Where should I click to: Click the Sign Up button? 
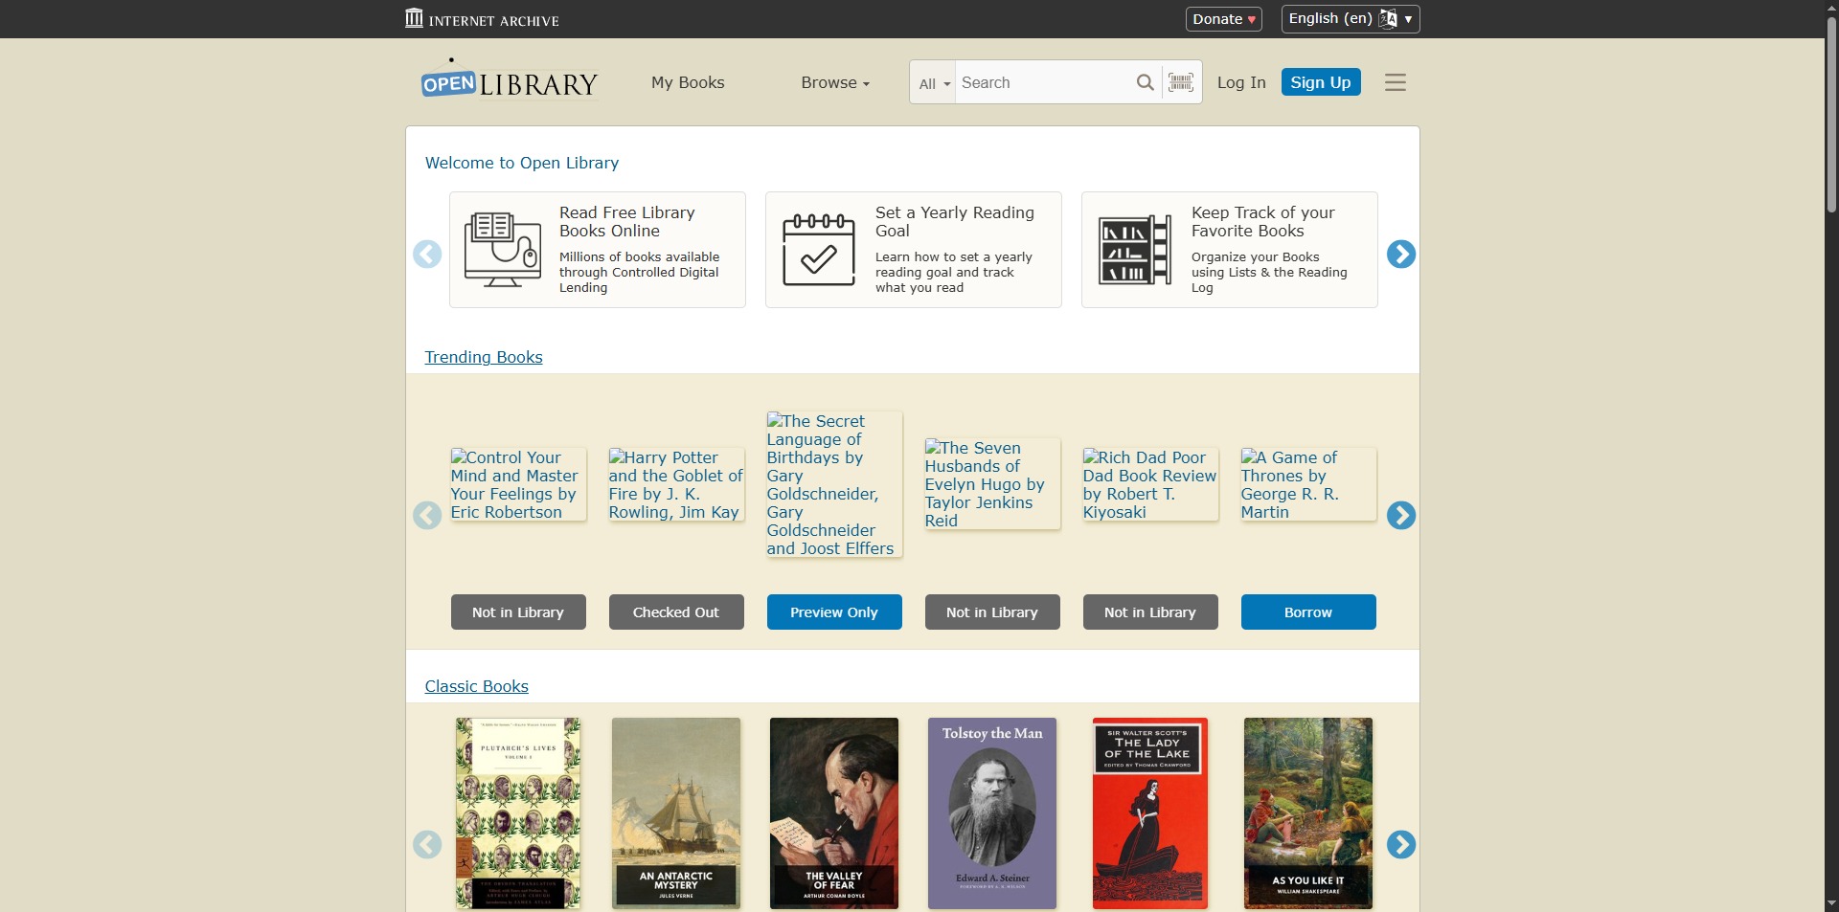(1321, 82)
